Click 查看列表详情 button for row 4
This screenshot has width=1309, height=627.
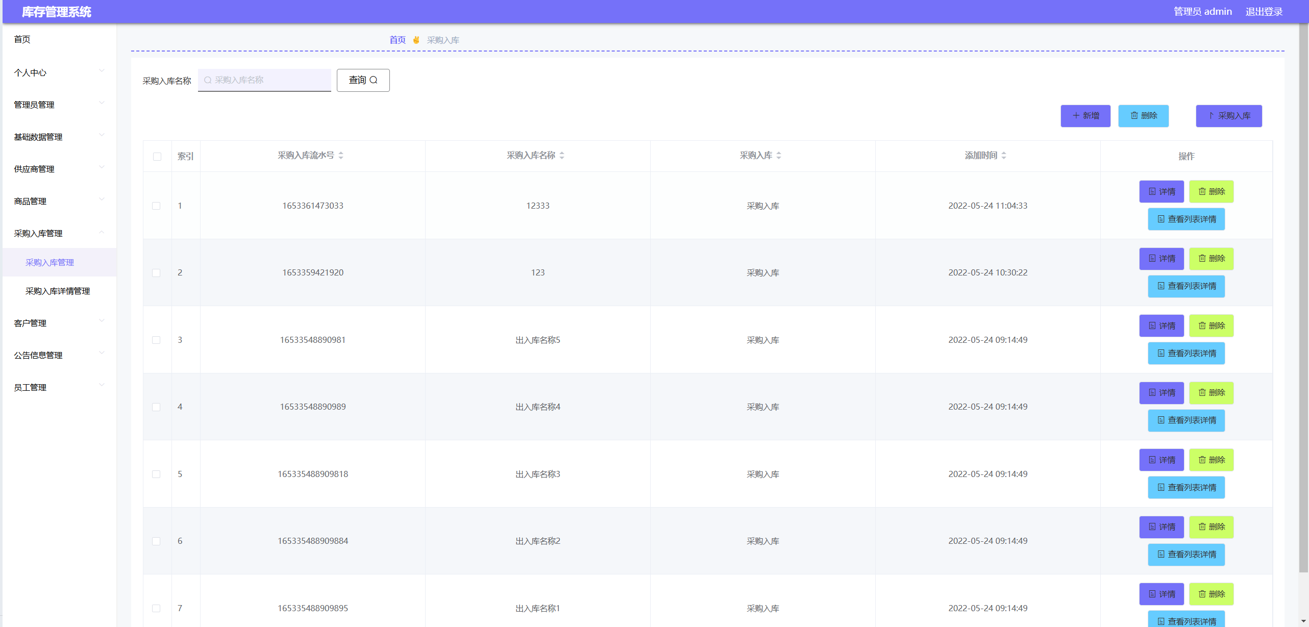point(1186,420)
